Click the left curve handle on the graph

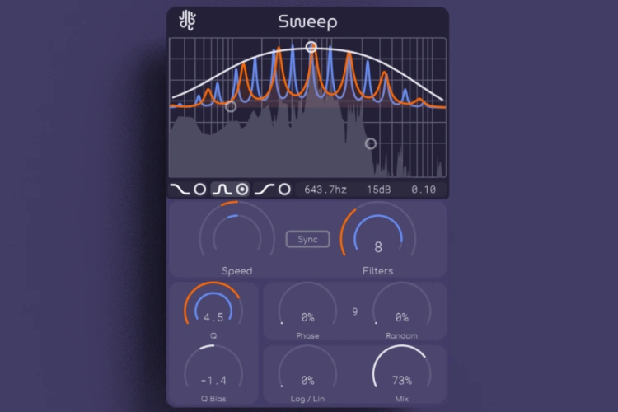(231, 106)
